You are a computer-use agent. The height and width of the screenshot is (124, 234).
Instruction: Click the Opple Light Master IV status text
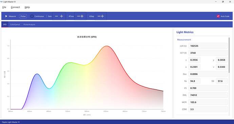tap(11, 122)
